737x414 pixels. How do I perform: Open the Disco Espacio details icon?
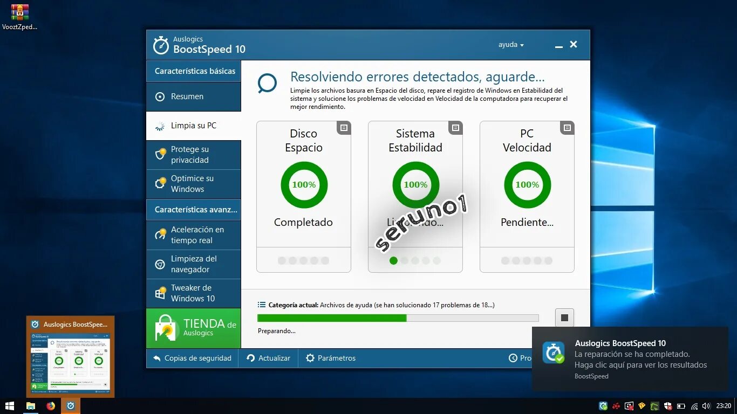[344, 128]
